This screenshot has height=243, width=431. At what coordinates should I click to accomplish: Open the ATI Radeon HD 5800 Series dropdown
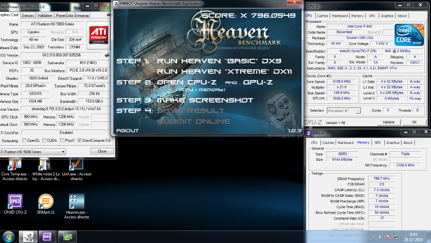point(32,152)
